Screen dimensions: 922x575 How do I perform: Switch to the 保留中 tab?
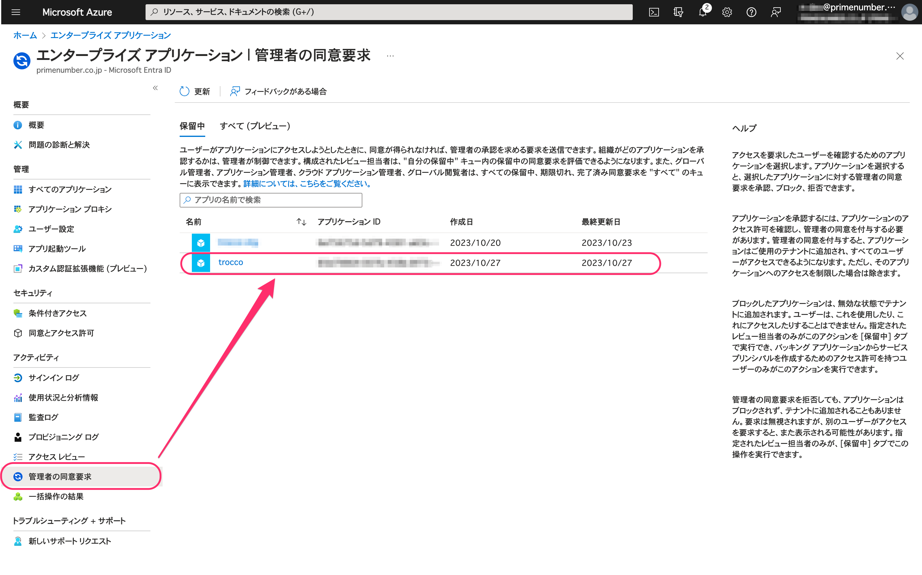[x=192, y=126]
